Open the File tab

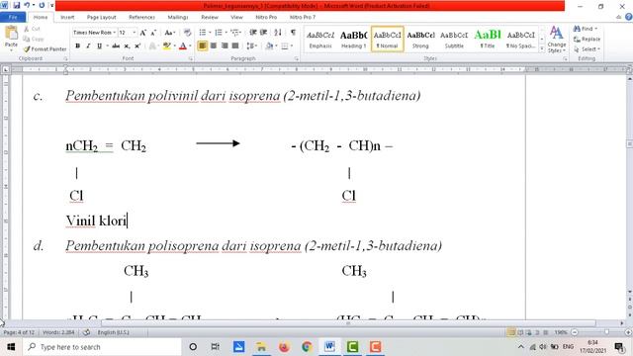point(13,17)
